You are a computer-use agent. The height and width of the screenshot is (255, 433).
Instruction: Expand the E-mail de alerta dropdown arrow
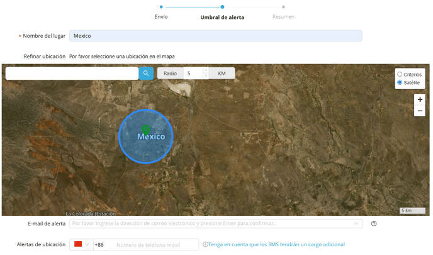click(357, 224)
